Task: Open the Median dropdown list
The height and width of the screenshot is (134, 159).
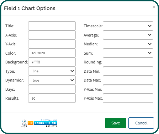Action: point(128,44)
